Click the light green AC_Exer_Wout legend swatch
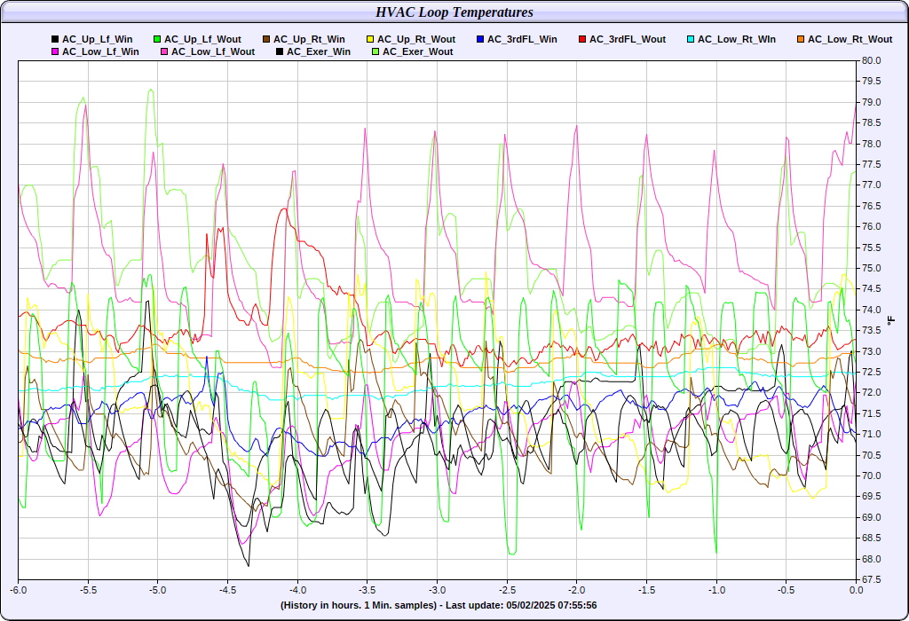This screenshot has height=621, width=909. pos(375,51)
